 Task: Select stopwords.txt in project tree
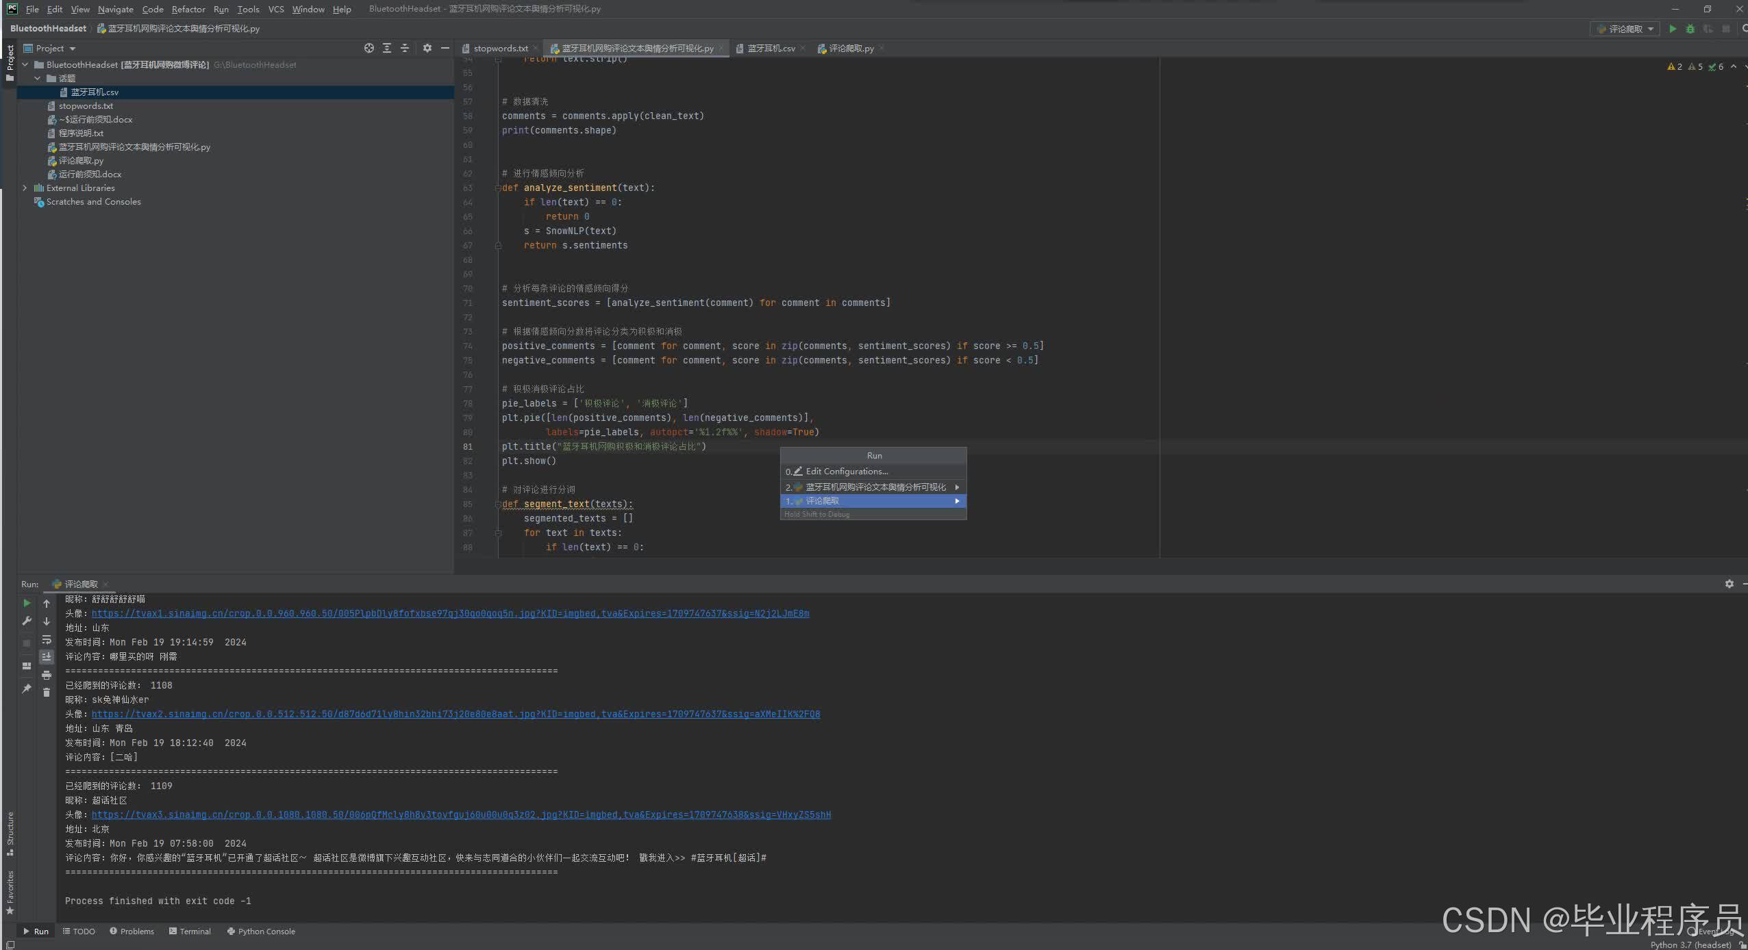coord(86,105)
